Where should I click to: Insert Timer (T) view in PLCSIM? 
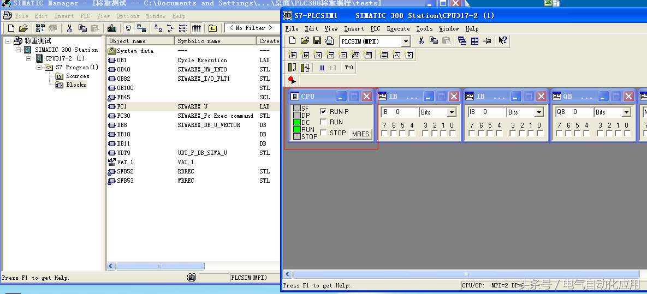pyautogui.click(x=330, y=55)
